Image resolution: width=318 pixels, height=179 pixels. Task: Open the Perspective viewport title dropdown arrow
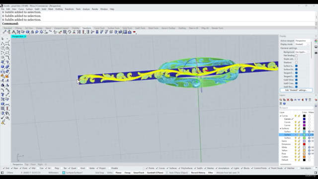click(25, 36)
